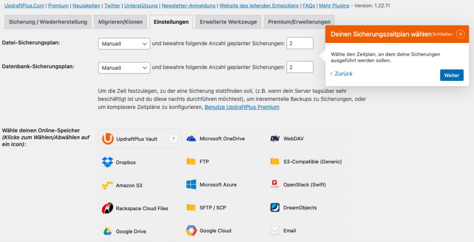Close the tour popup with the X icon
474x242 pixels.
click(x=461, y=34)
